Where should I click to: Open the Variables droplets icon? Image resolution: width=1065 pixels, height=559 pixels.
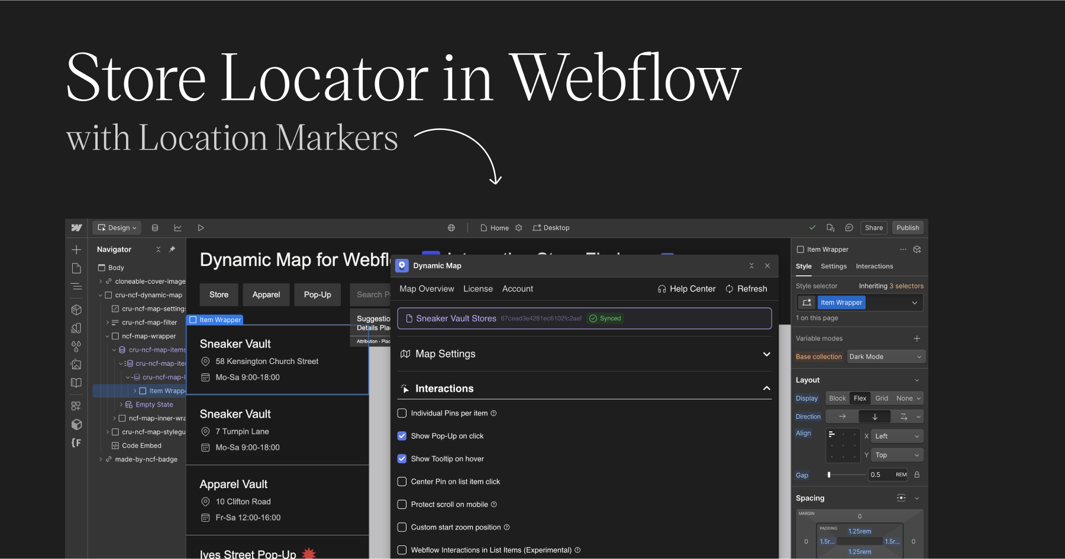pos(76,346)
